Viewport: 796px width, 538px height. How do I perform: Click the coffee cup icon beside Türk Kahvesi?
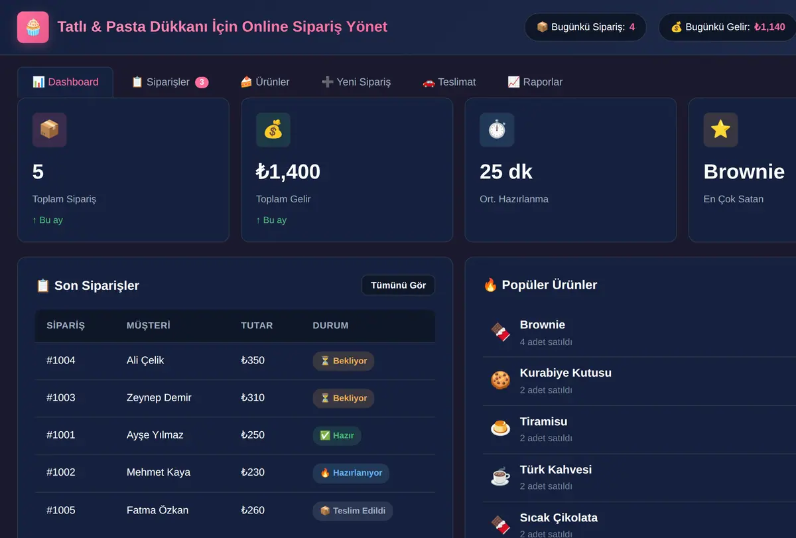[500, 476]
